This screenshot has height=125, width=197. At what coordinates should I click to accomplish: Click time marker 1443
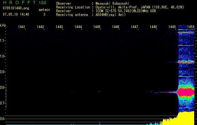point(59,27)
